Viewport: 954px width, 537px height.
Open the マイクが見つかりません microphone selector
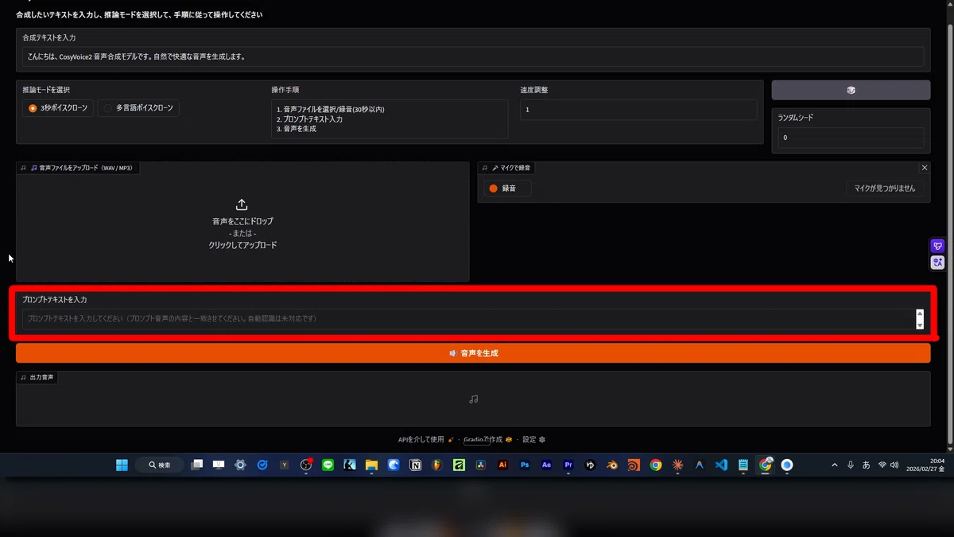pyautogui.click(x=885, y=189)
